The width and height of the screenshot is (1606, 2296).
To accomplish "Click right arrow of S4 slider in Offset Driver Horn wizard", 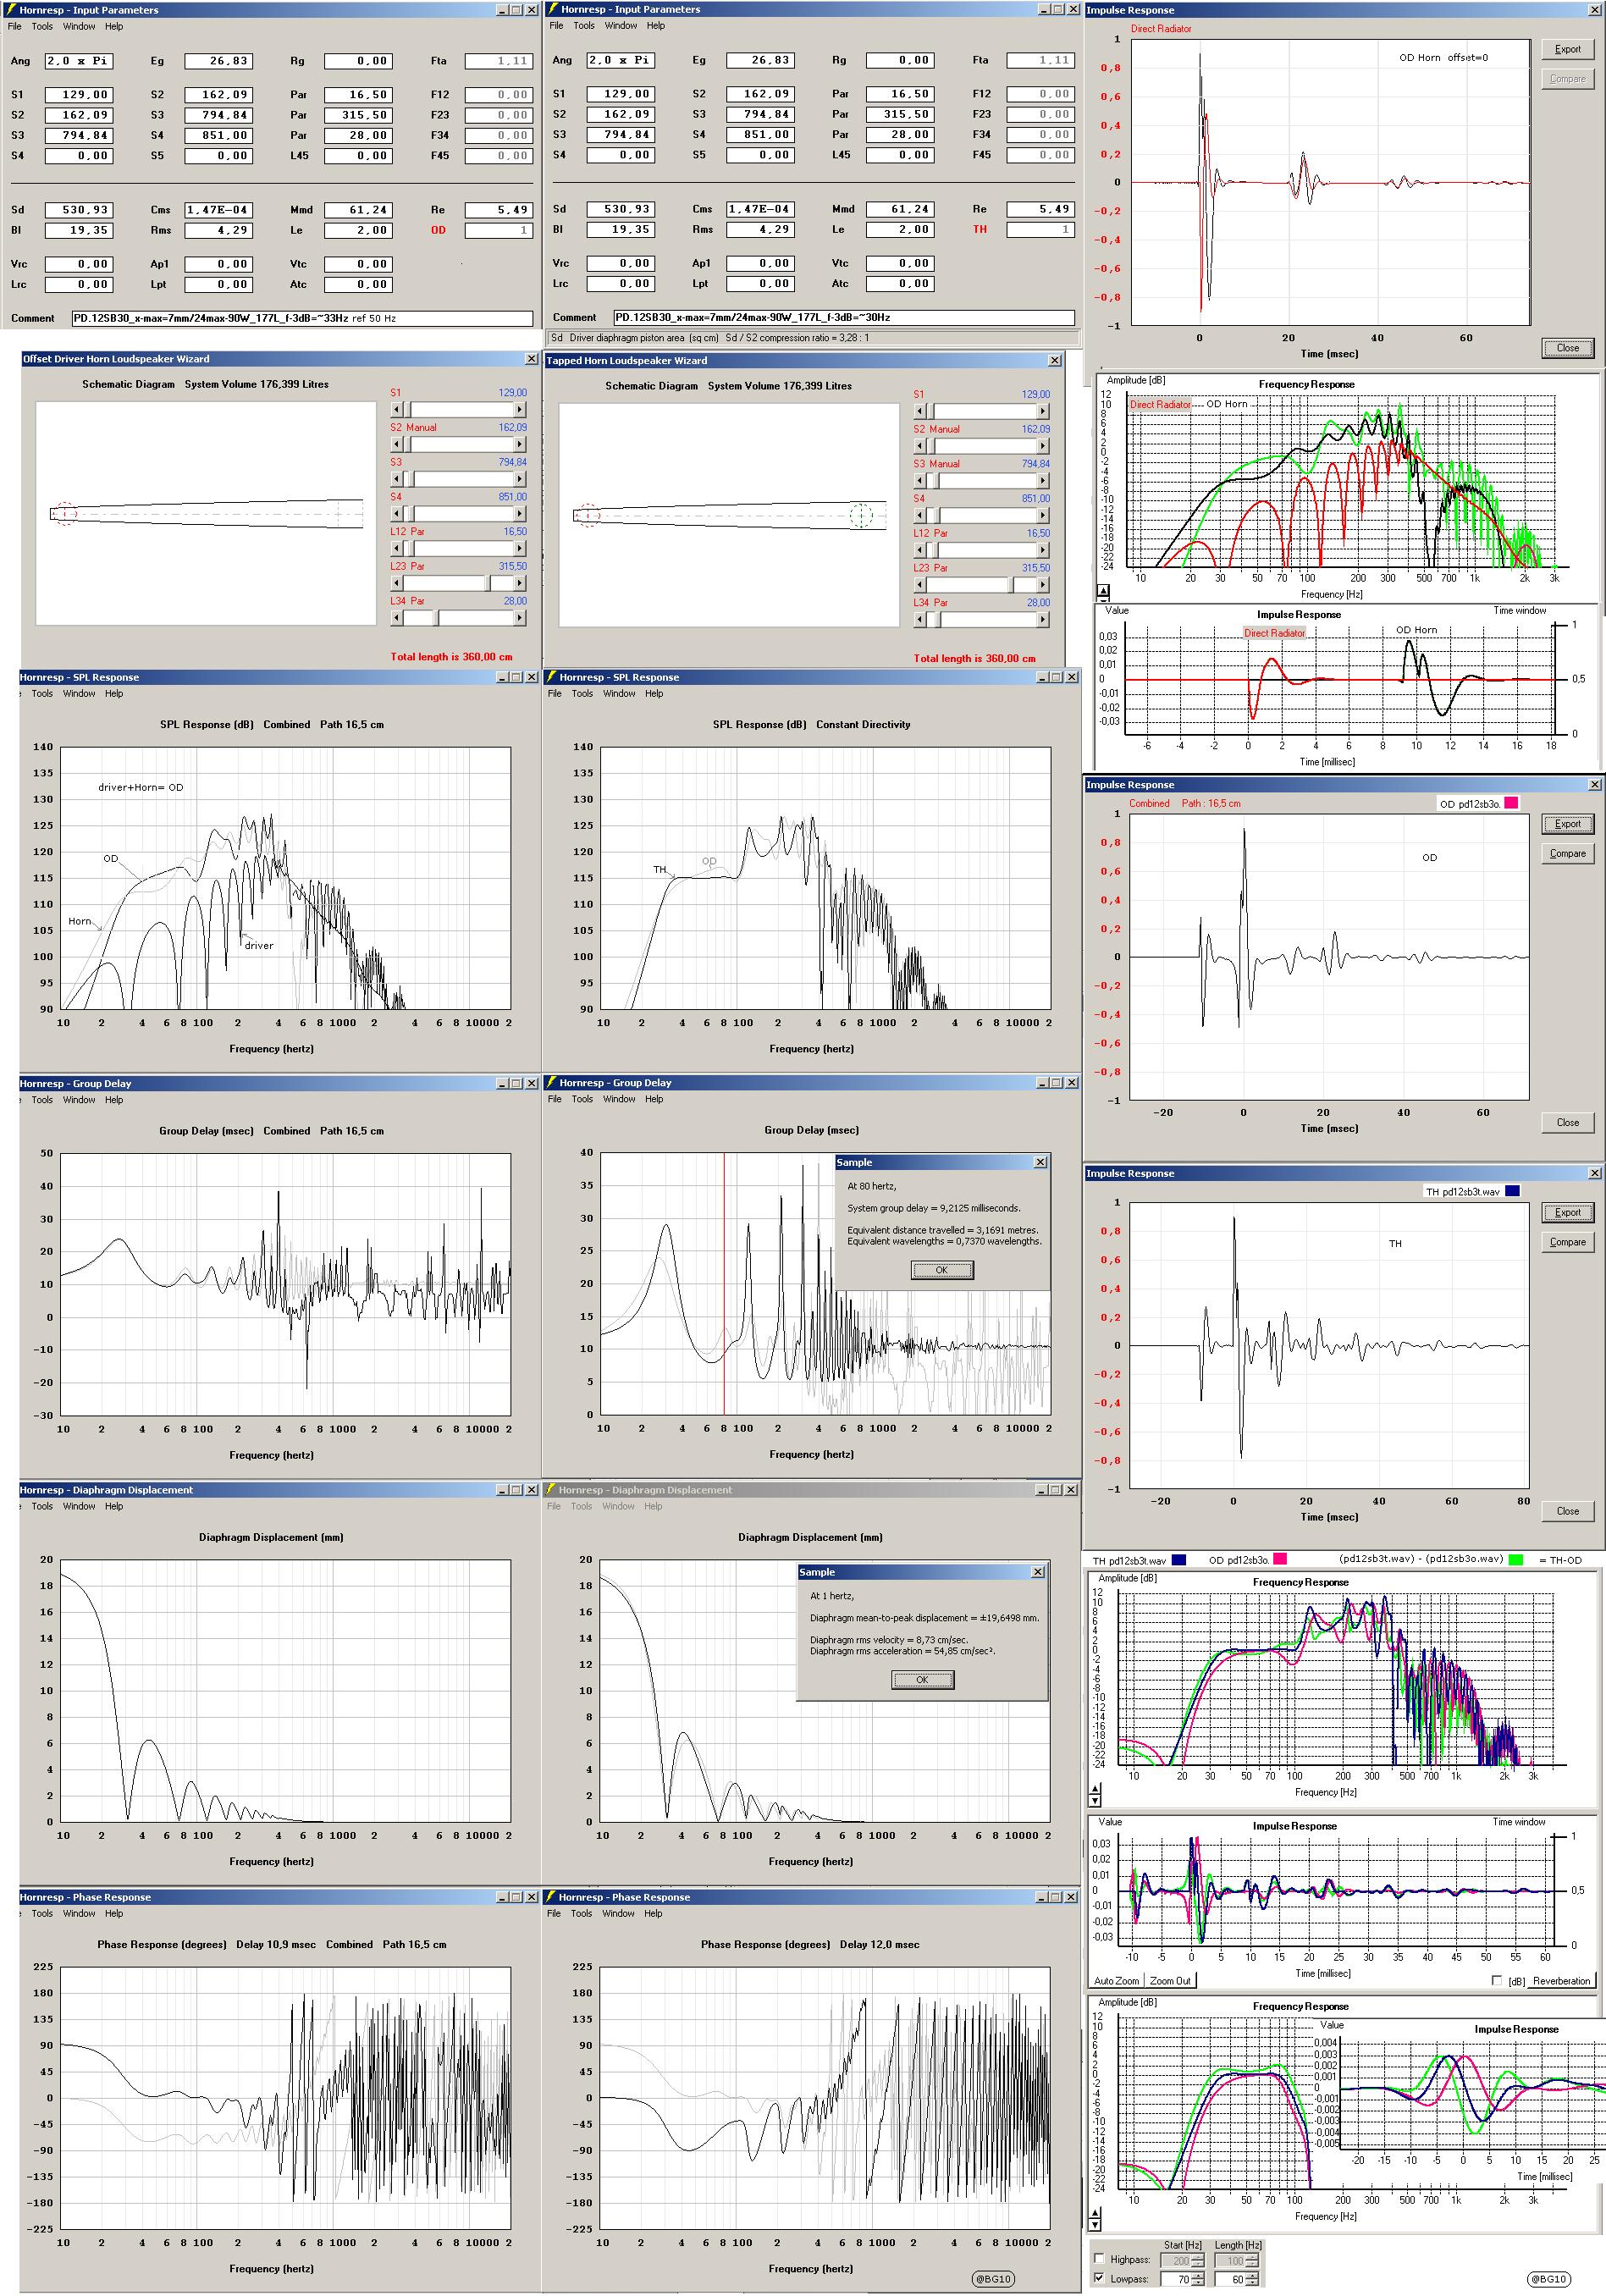I will pyautogui.click(x=520, y=513).
